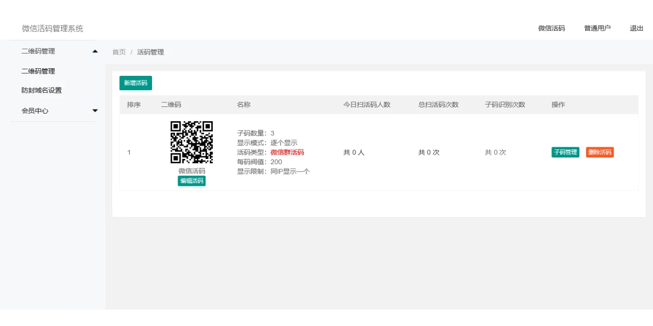Click the 今日扫活码人数 column header
The width and height of the screenshot is (653, 326).
pos(368,104)
